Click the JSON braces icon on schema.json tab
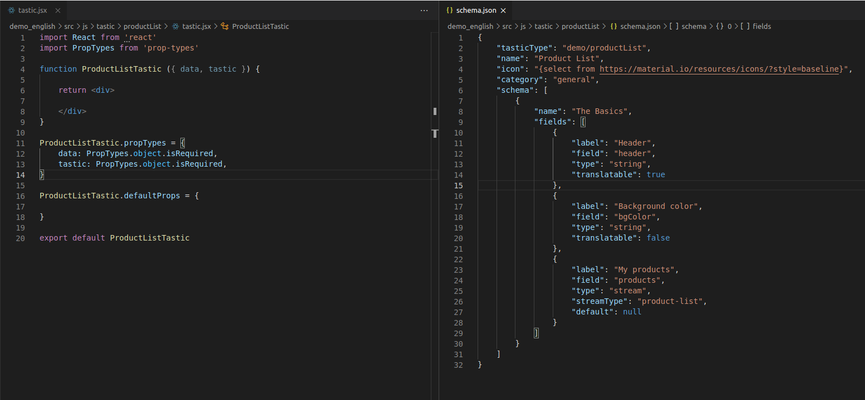The width and height of the screenshot is (865, 400). point(449,11)
